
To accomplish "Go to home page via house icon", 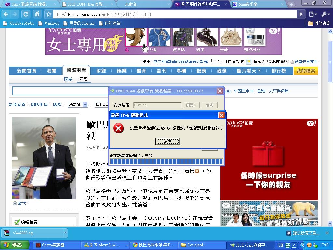I will [37, 14].
